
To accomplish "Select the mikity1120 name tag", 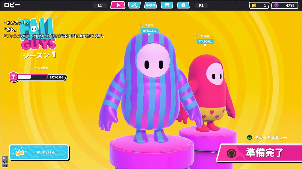I will [x=149, y=31].
